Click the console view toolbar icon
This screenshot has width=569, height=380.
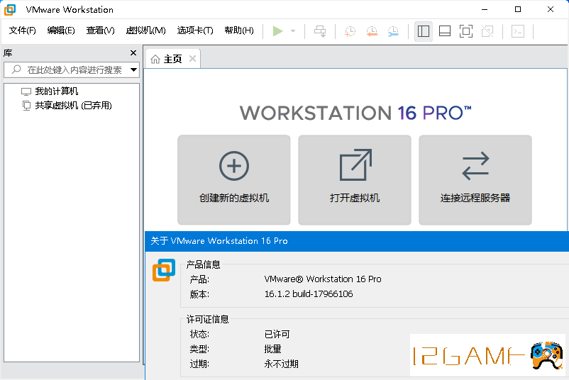tap(518, 31)
